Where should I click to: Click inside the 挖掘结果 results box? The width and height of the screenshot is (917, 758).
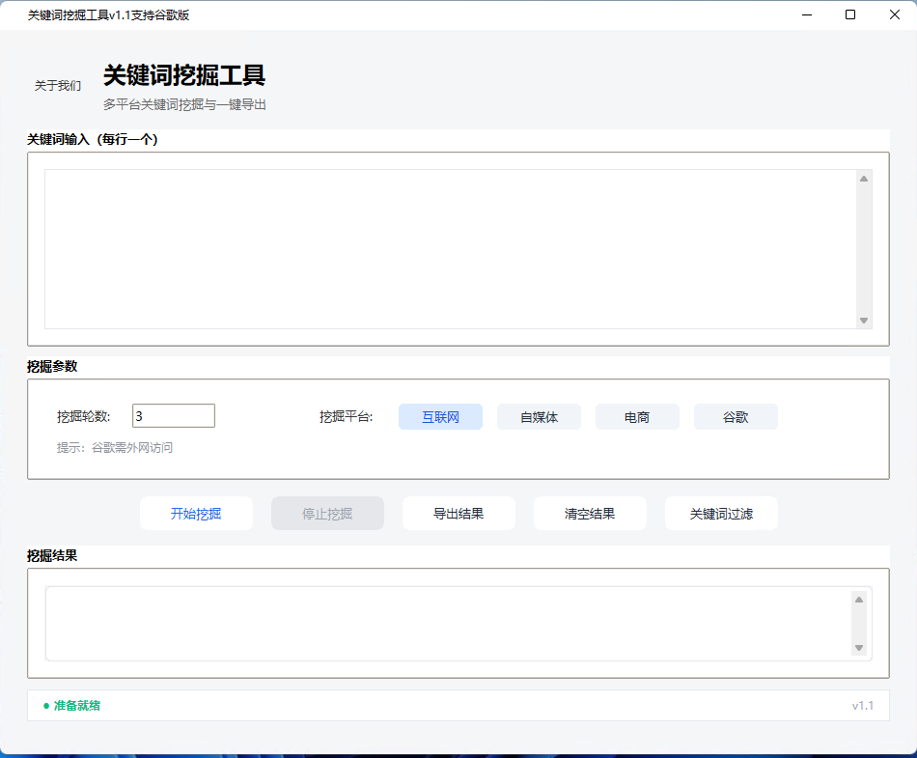pyautogui.click(x=444, y=624)
